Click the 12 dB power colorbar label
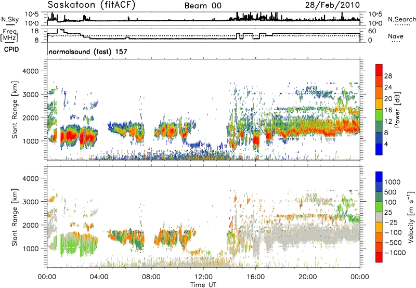 pos(388,122)
